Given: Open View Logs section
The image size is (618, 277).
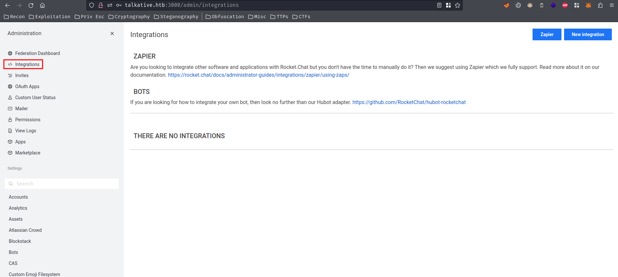Looking at the screenshot, I should [26, 131].
